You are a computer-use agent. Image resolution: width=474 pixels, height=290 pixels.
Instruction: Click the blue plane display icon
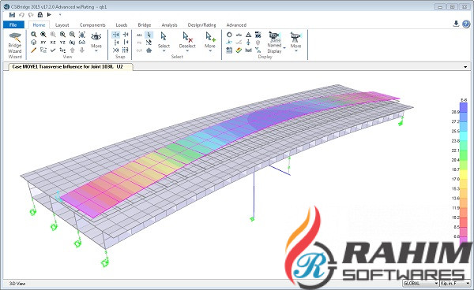tap(229, 43)
